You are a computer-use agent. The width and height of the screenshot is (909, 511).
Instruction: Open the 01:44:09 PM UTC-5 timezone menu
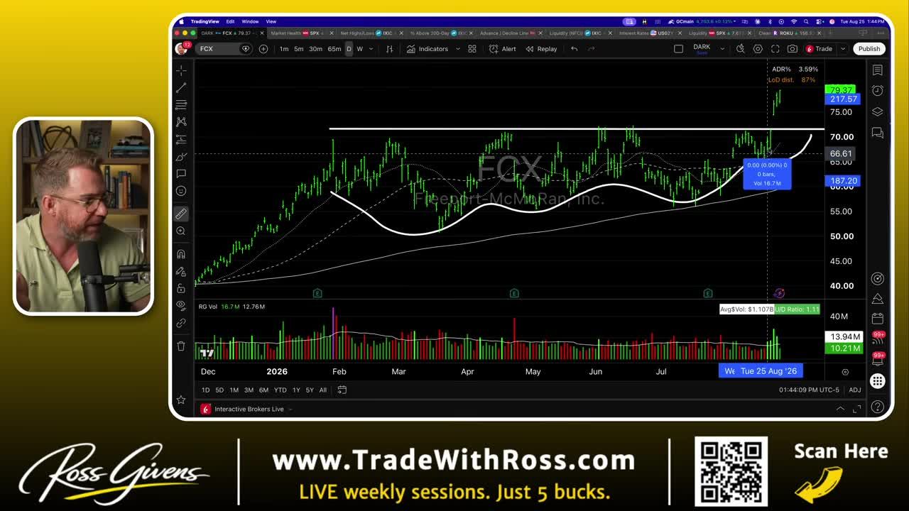(x=809, y=390)
